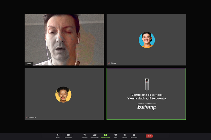
Task: Click the kaltemp logo text
Action: click(x=147, y=107)
